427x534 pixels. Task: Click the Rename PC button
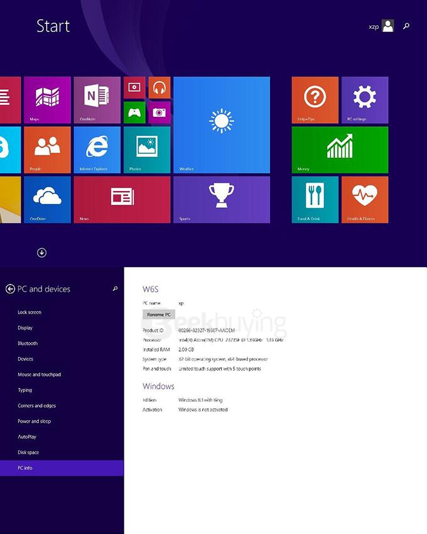tap(159, 315)
